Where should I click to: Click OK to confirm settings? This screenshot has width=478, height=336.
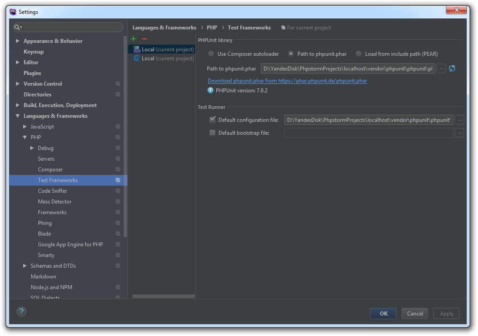tap(383, 313)
